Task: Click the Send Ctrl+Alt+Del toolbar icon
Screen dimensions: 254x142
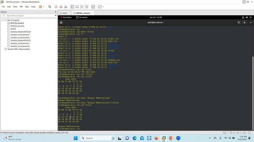Action: pyautogui.click(x=50, y=7)
